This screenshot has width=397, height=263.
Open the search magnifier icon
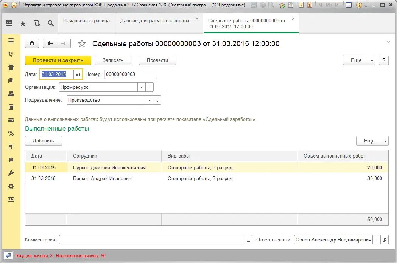coord(51,23)
